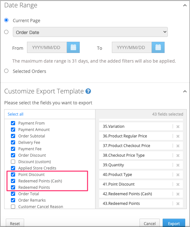Remove the 43.Redeemed Points field
Viewport: 190px width, 227px height.
tap(178, 204)
